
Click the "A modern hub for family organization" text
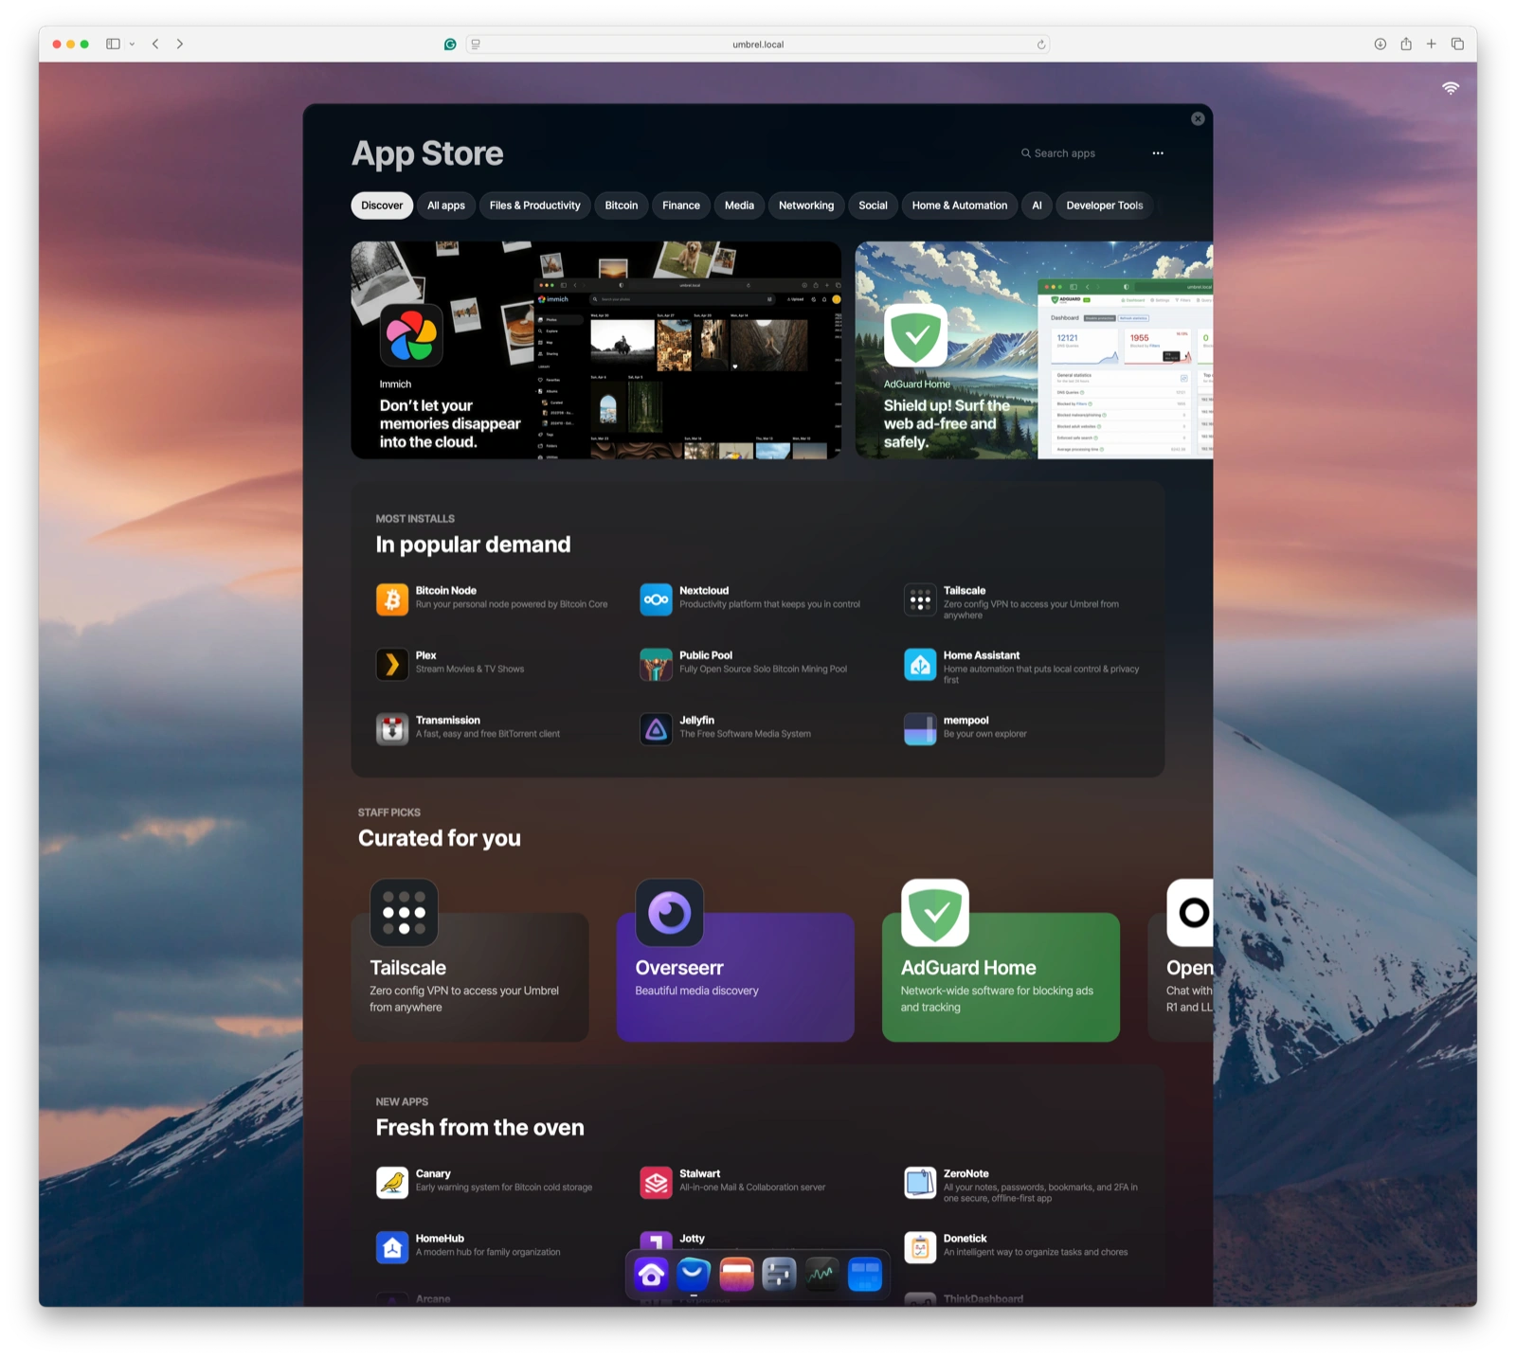click(x=488, y=1252)
